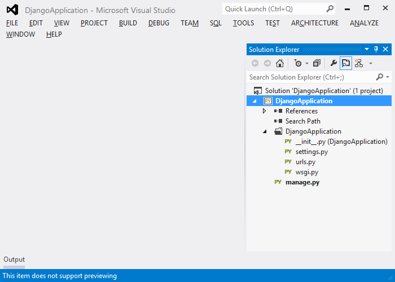Toggle auto-hide pin on Solution Explorer
Image resolution: width=395 pixels, height=282 pixels.
376,49
